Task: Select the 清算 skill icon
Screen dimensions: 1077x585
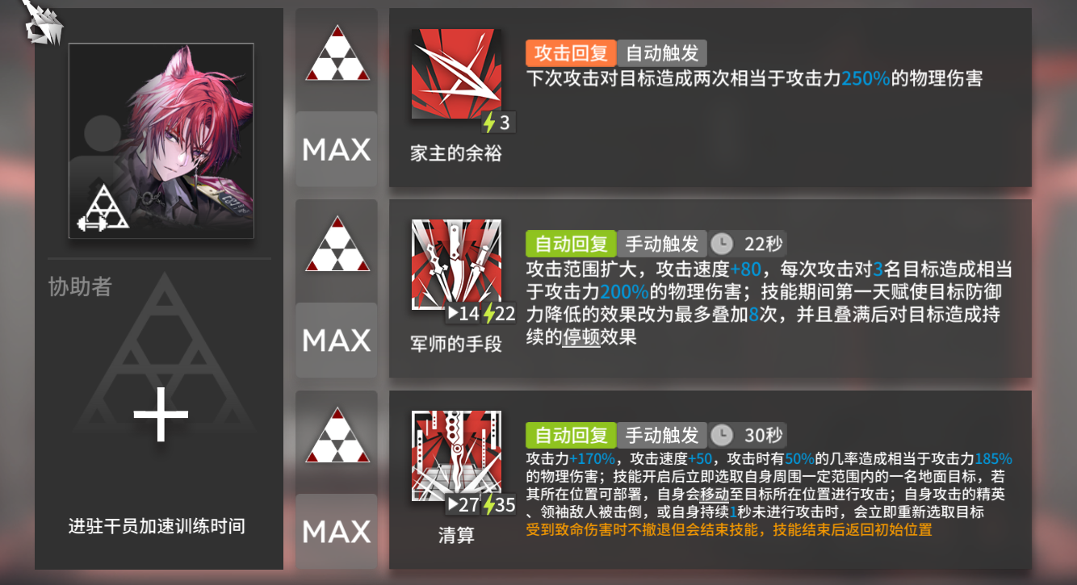Action: click(456, 456)
